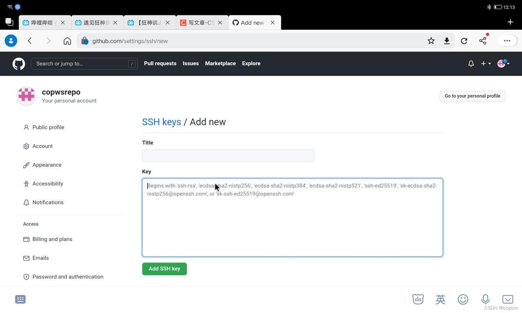Click the Baidu du bear icon
Image resolution: width=522 pixels, height=313 pixels.
coord(418,300)
